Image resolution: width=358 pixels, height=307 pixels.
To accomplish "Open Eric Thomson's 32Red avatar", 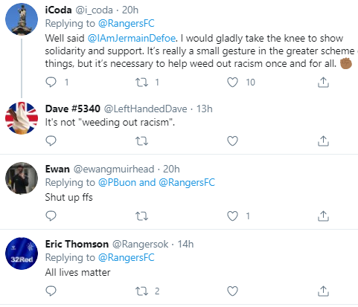I will click(22, 253).
